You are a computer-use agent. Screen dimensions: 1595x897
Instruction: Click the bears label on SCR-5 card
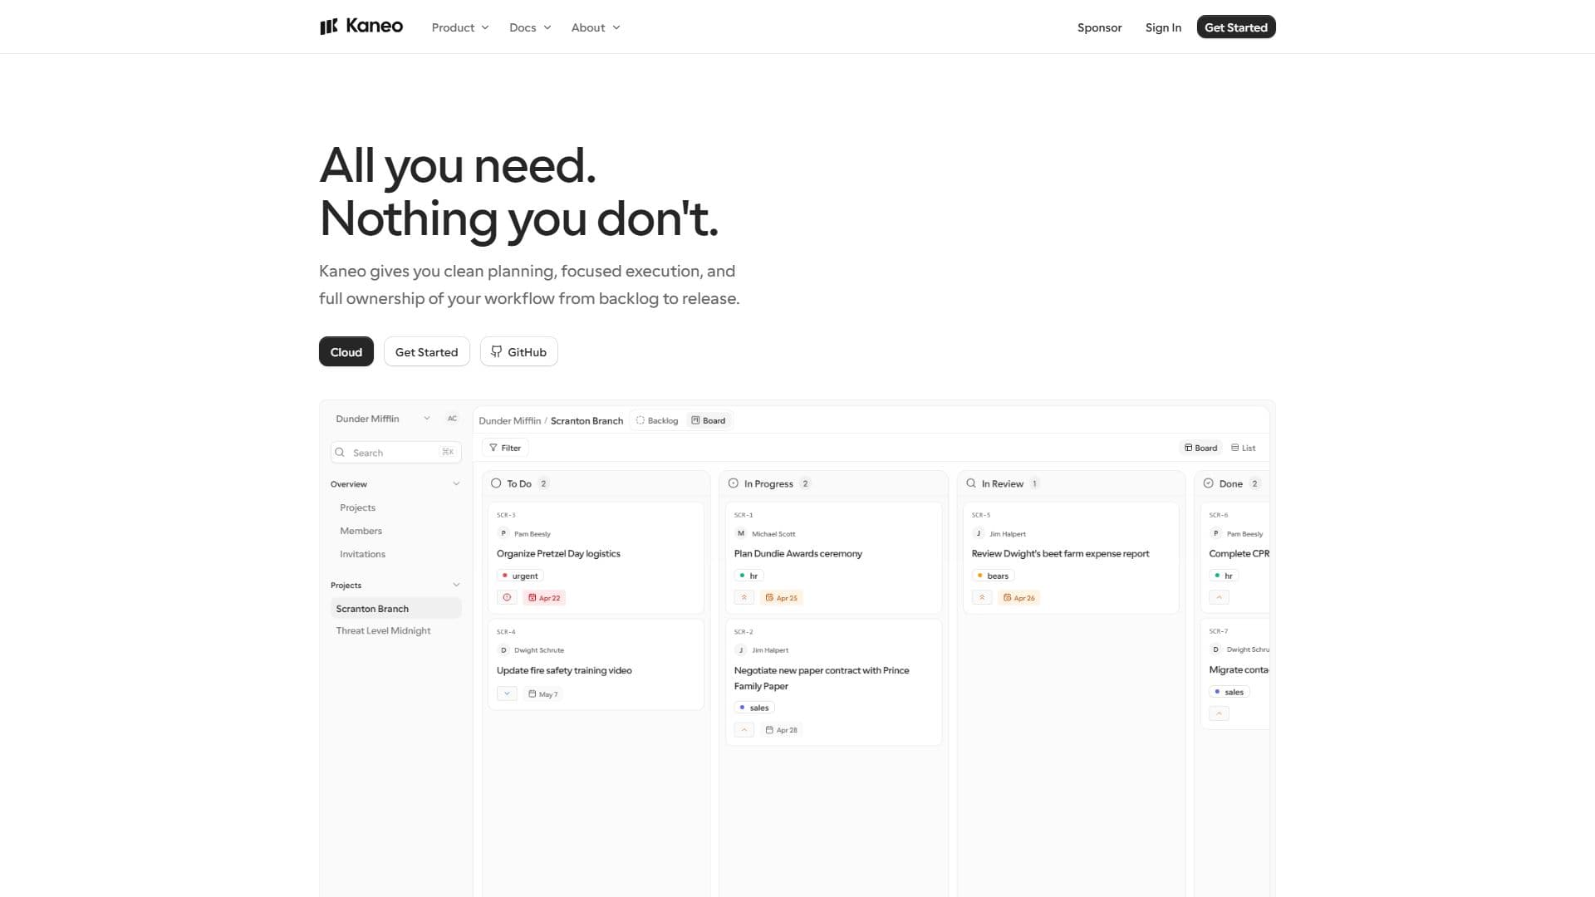point(993,576)
